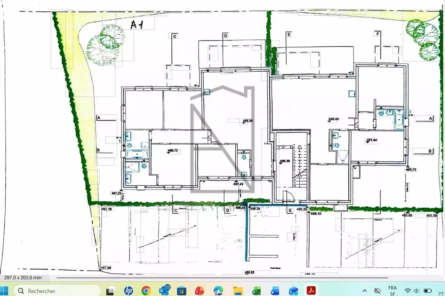Open the Wi-Fi network settings icon
This screenshot has height=296, width=445.
point(408,291)
